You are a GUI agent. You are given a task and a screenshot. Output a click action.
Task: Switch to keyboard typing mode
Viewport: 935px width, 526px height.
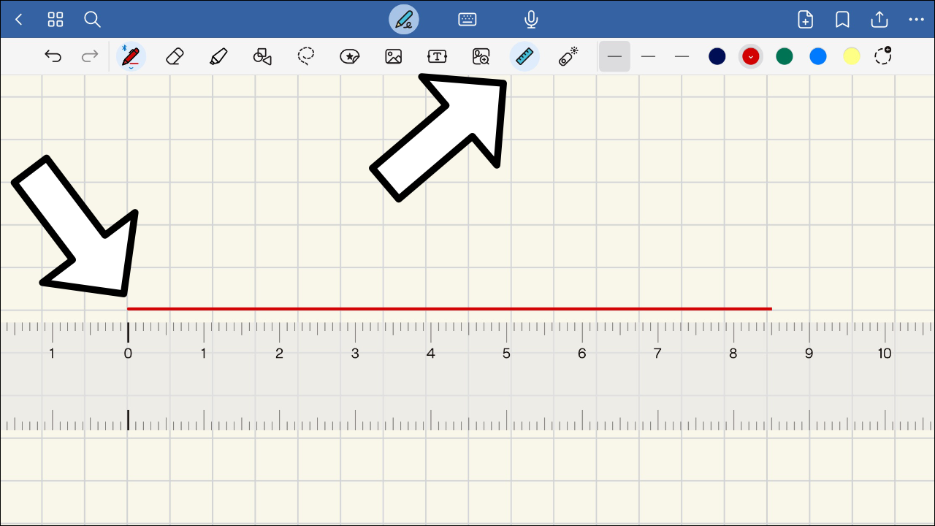467,20
